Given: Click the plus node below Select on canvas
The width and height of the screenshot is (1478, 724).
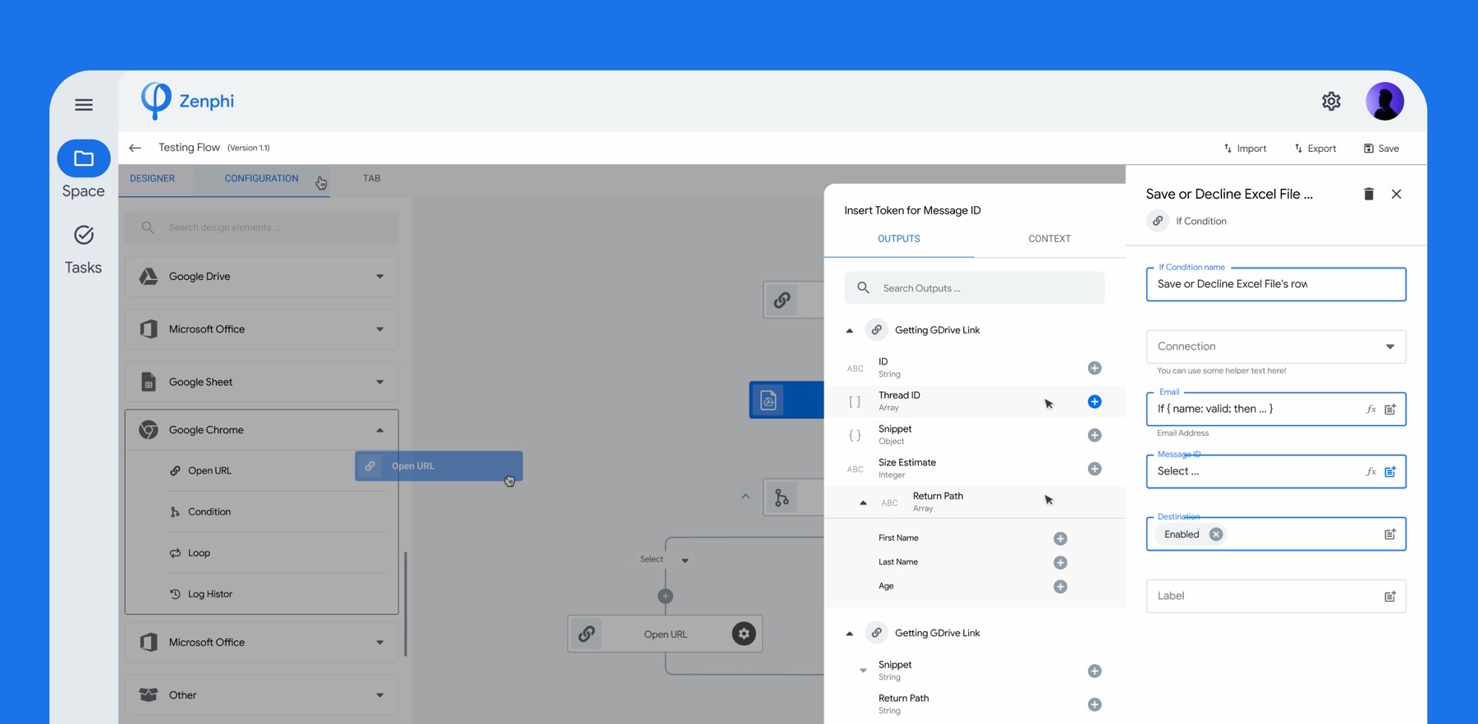Looking at the screenshot, I should [665, 596].
